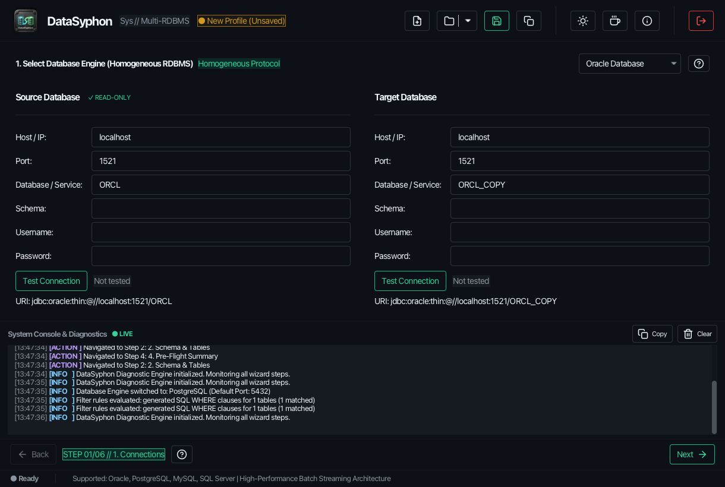The image size is (725, 487).
Task: Click the Ready status in the status bar
Action: (x=24, y=479)
